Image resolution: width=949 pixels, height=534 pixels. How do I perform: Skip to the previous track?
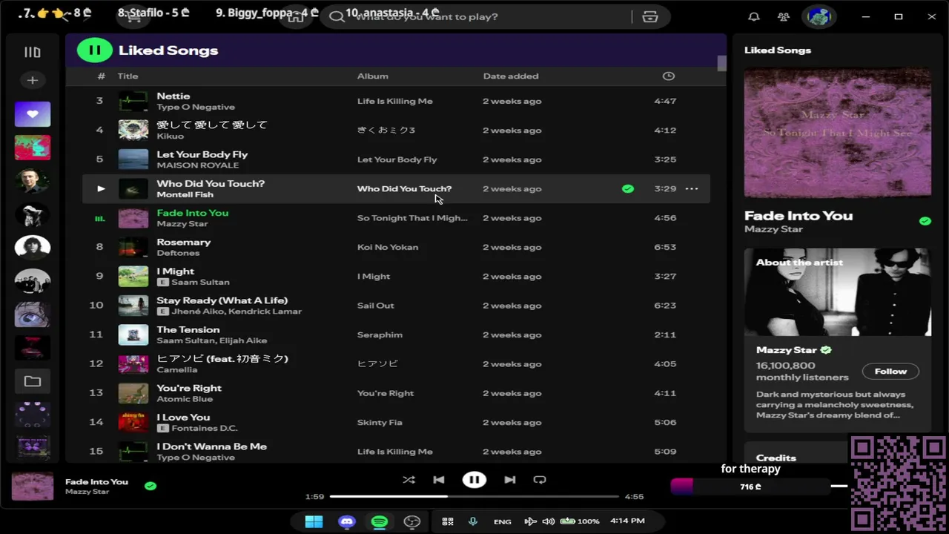[439, 480]
